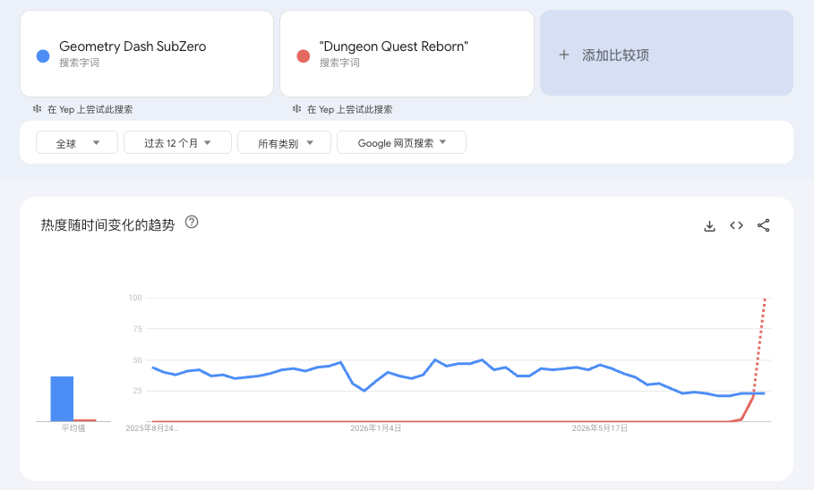Click the 75 y-axis value
814x490 pixels.
[x=137, y=329]
